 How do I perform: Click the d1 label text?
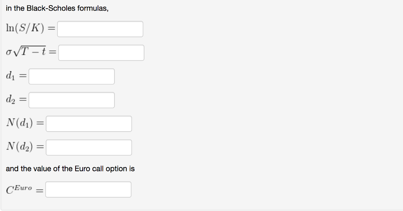point(10,76)
